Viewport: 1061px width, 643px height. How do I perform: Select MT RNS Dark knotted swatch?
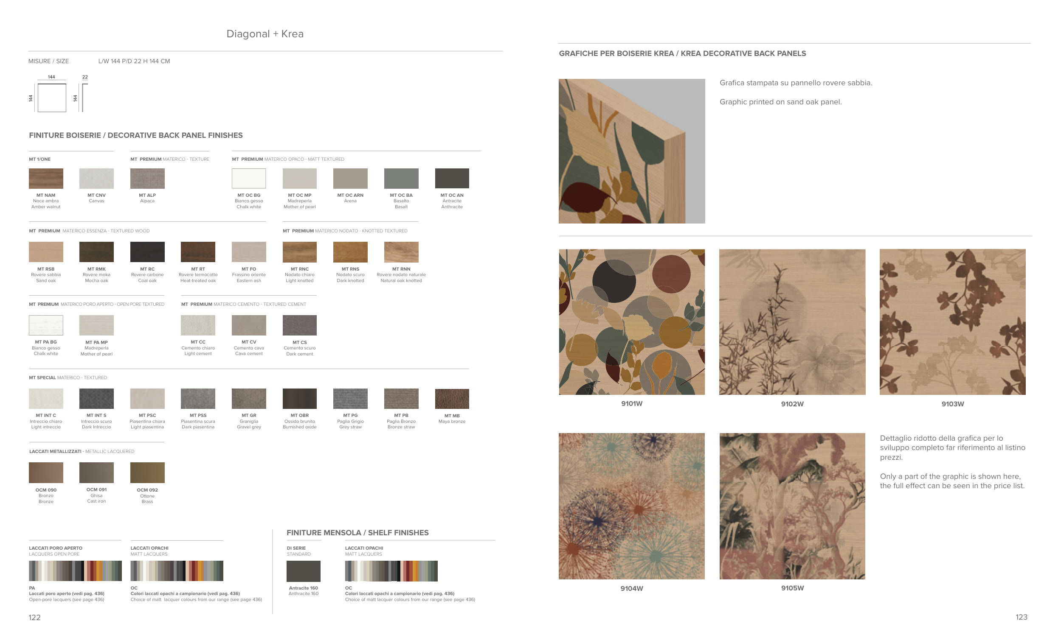(x=350, y=252)
